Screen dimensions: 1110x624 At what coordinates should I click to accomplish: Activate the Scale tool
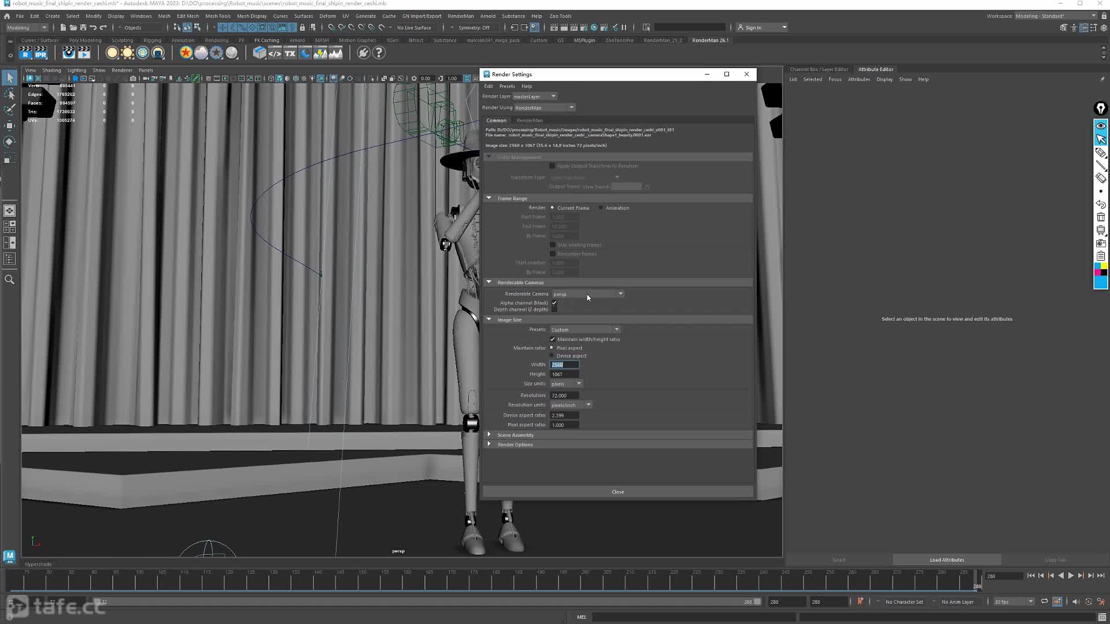click(x=9, y=158)
